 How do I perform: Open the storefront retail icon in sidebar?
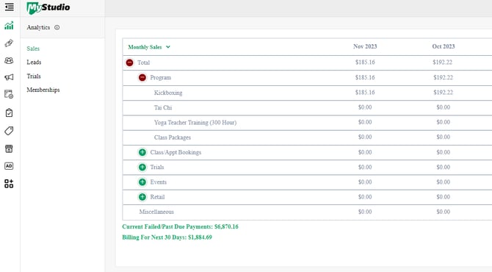point(9,148)
